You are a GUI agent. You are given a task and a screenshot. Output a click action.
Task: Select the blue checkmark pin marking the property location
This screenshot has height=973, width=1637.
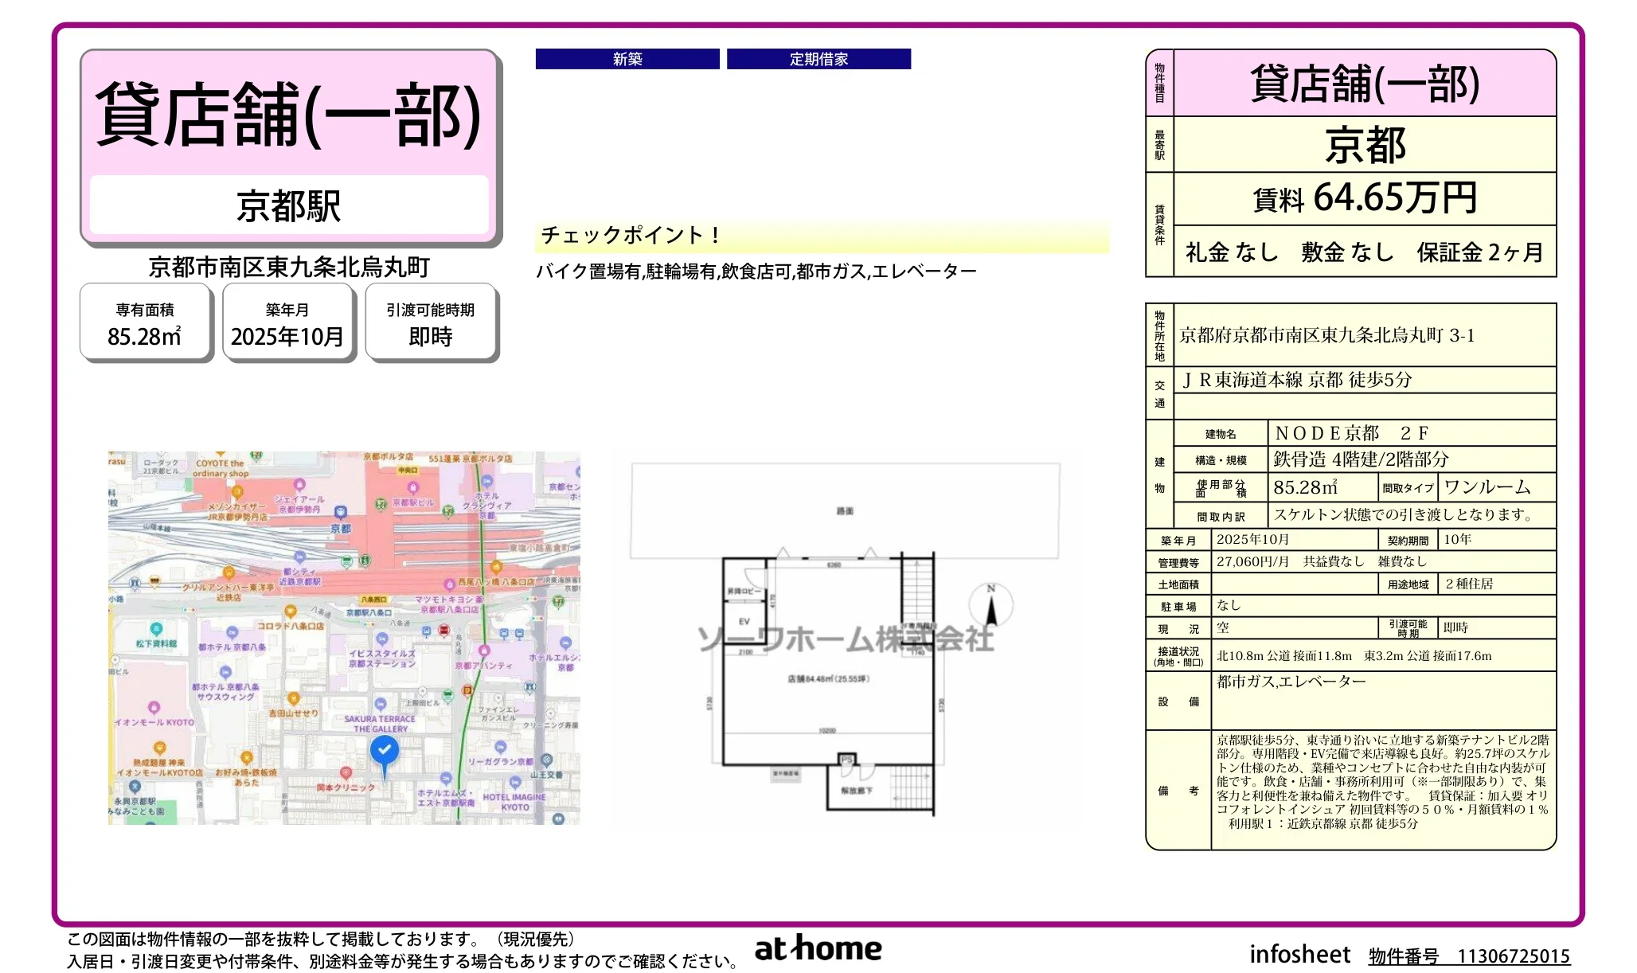385,750
